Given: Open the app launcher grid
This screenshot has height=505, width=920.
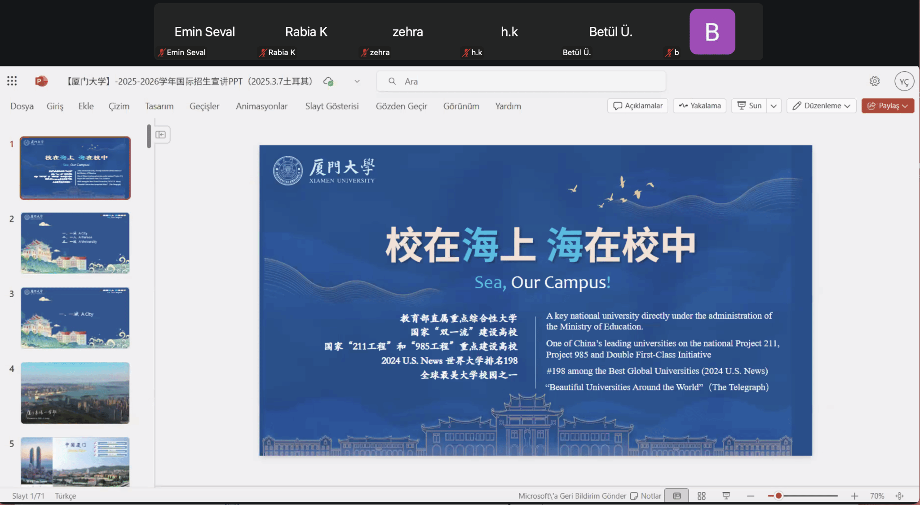Looking at the screenshot, I should click(12, 81).
